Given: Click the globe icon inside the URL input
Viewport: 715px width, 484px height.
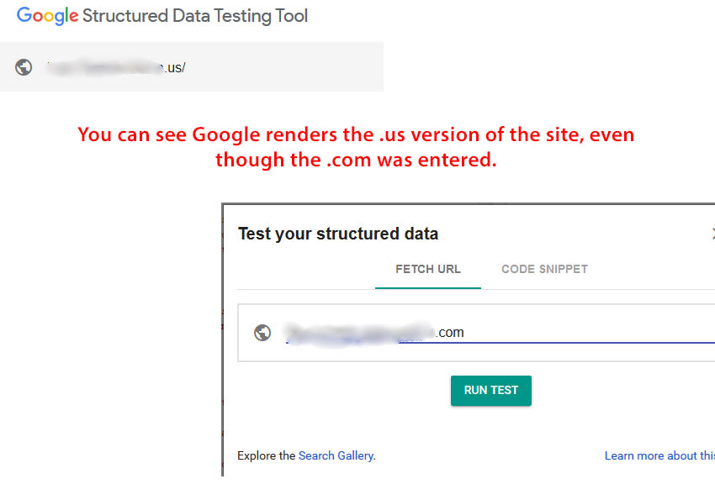Looking at the screenshot, I should pos(262,333).
